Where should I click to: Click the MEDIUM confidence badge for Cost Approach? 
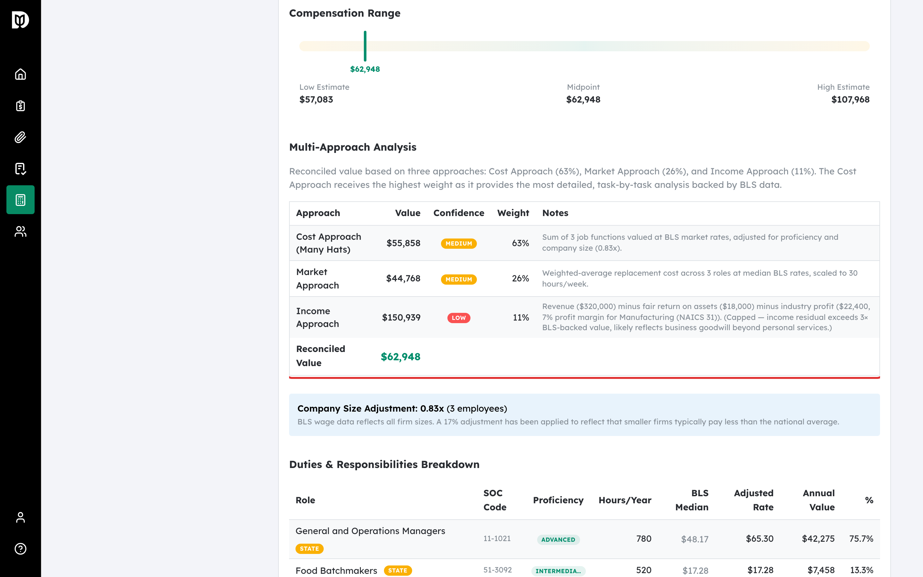458,243
